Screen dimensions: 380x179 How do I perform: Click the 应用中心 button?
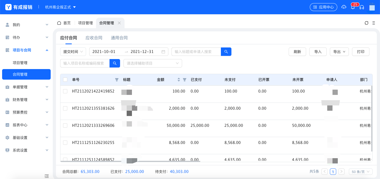tap(324, 7)
